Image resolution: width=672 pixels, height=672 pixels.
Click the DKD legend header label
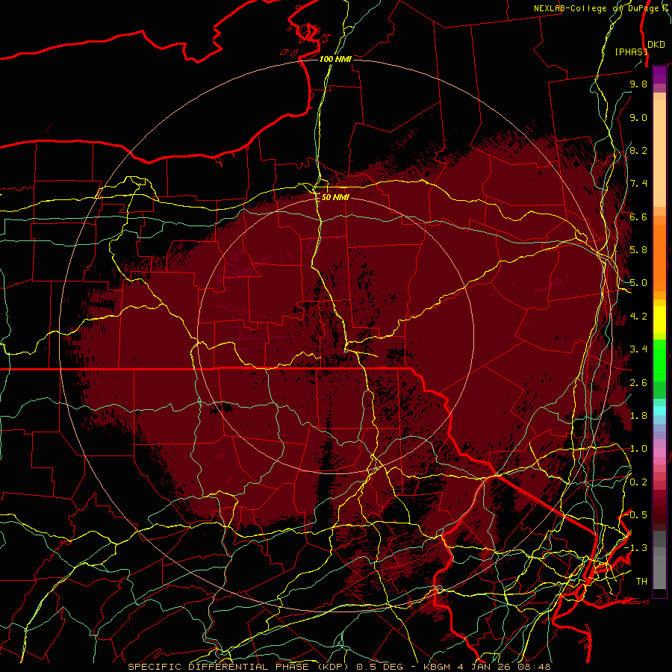click(x=656, y=45)
